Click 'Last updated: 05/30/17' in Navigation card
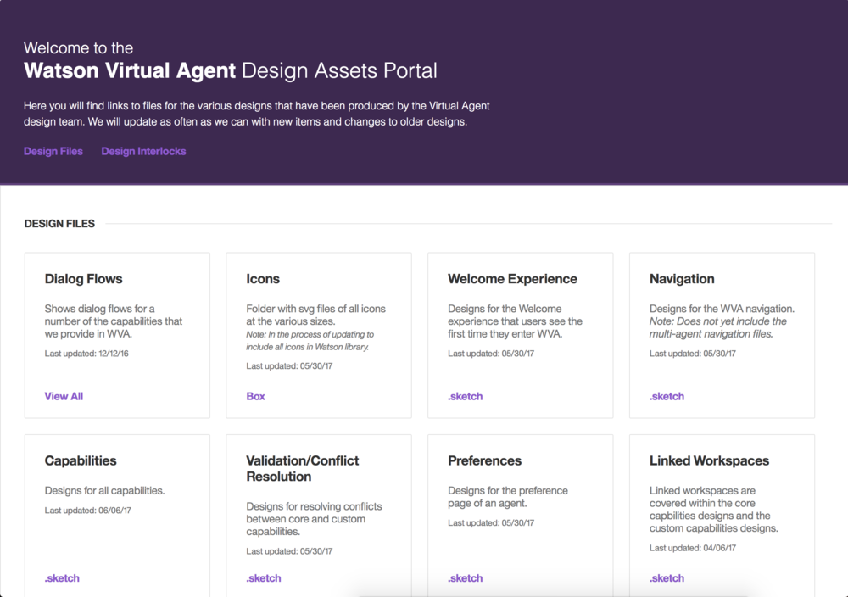848x597 pixels. click(693, 354)
